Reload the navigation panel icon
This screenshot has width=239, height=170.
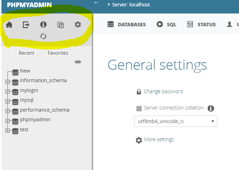(x=43, y=36)
